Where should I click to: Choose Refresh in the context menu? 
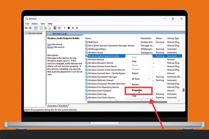(x=136, y=84)
